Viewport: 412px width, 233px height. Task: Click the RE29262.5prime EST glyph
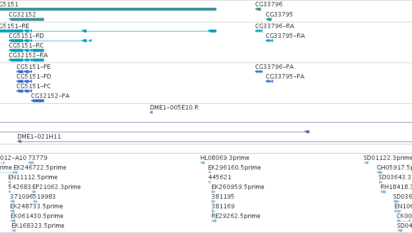click(214, 221)
